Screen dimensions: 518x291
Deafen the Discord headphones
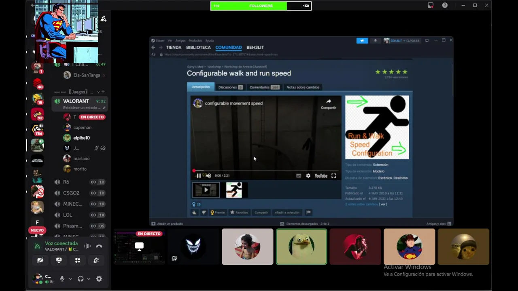pos(81,278)
